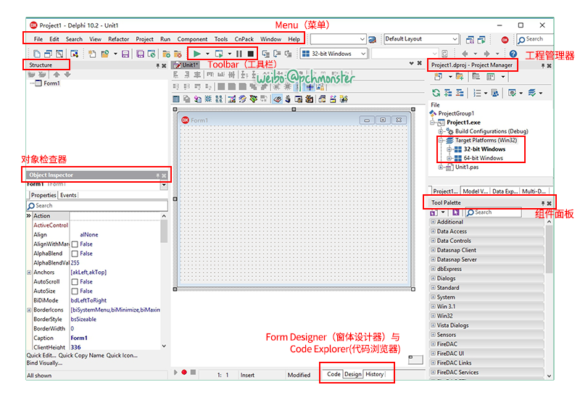580x398 pixels.
Task: Switch to the Events tab
Action: point(68,195)
